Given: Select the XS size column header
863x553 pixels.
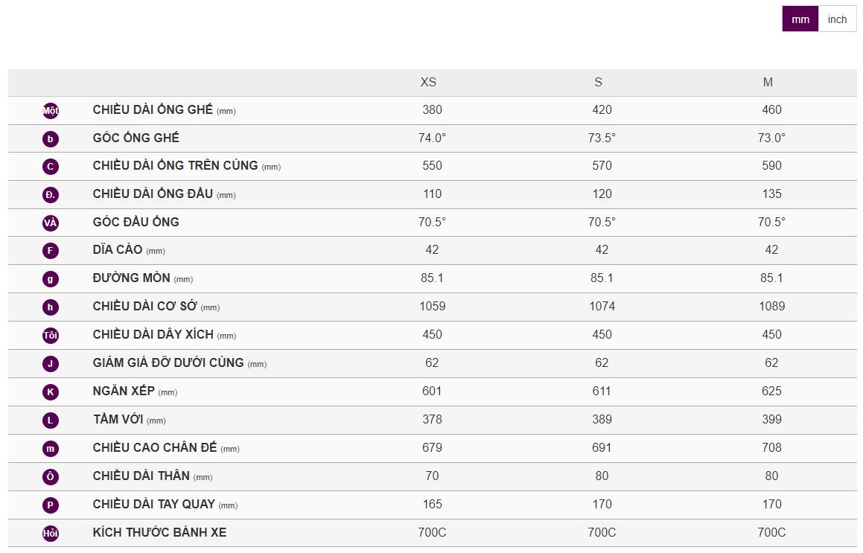Looking at the screenshot, I should (x=428, y=82).
